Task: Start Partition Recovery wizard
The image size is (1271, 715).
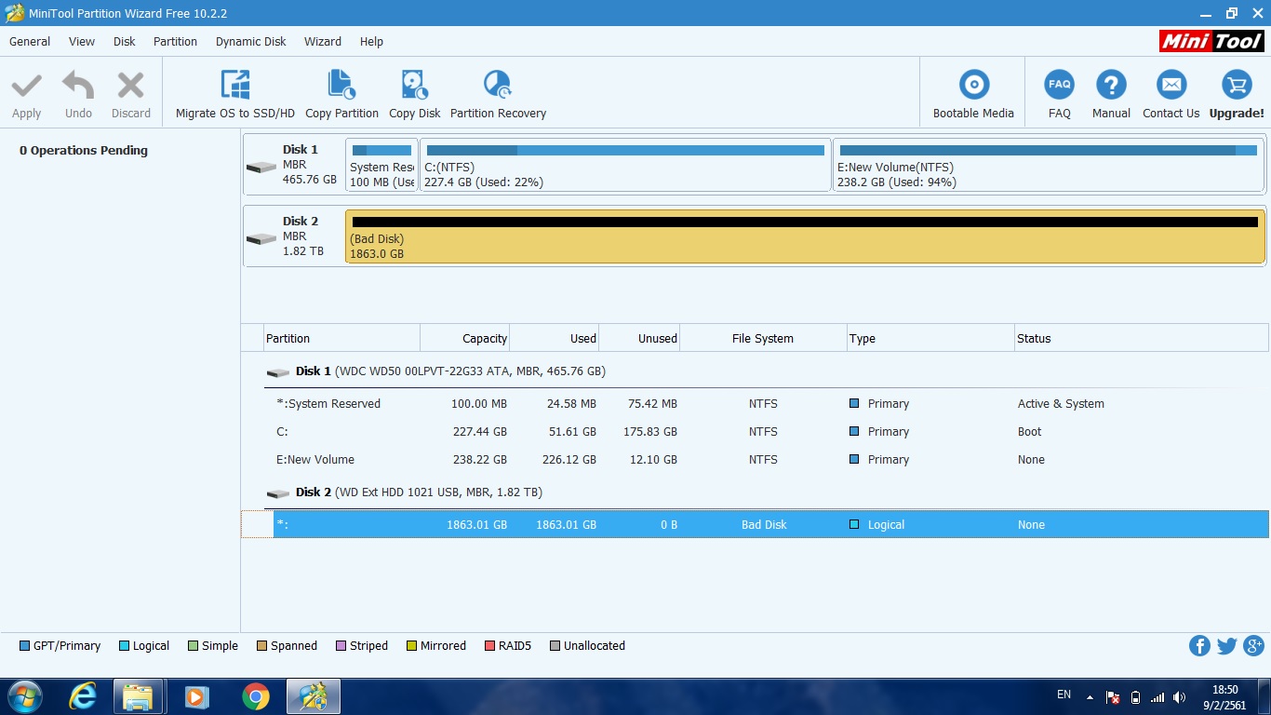Action: (498, 94)
